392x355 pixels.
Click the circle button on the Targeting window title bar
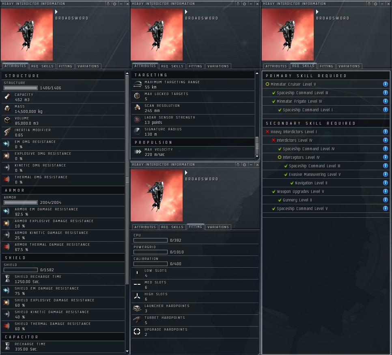click(x=245, y=4)
